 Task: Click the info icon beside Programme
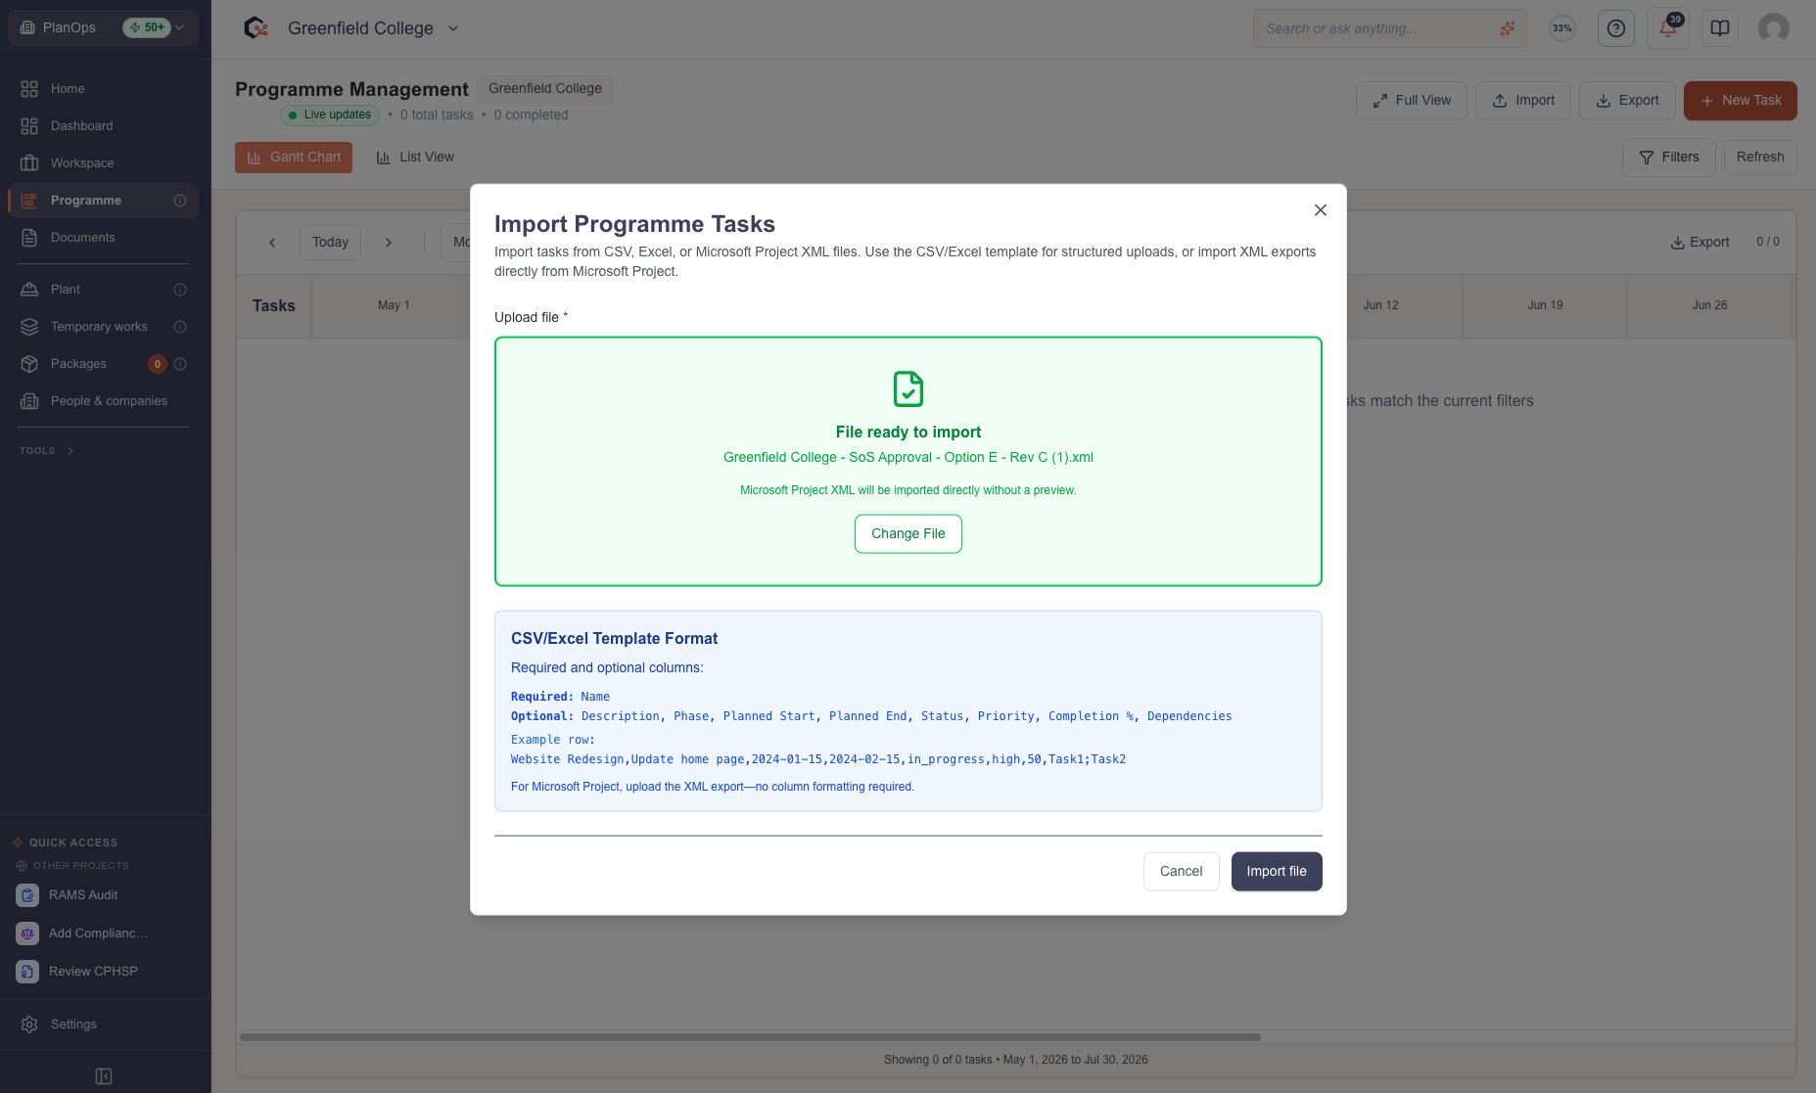click(x=180, y=201)
